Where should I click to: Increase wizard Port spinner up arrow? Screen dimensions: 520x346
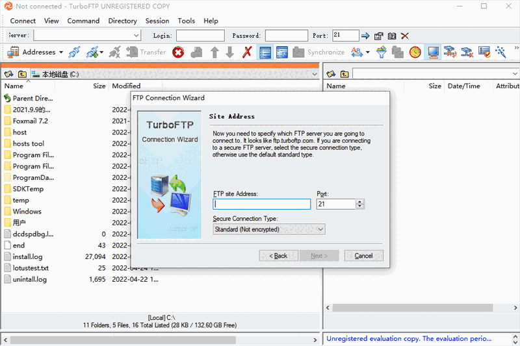click(x=360, y=202)
